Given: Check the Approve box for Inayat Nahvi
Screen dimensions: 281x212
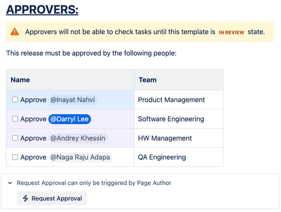Looking at the screenshot, I should tap(15, 100).
